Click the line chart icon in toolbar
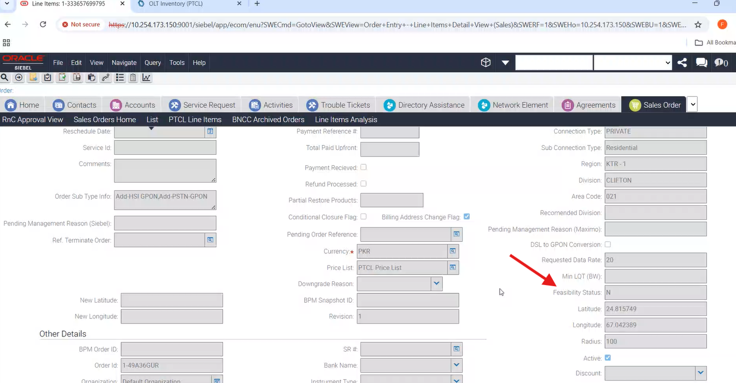Image resolution: width=736 pixels, height=383 pixels. coord(146,78)
